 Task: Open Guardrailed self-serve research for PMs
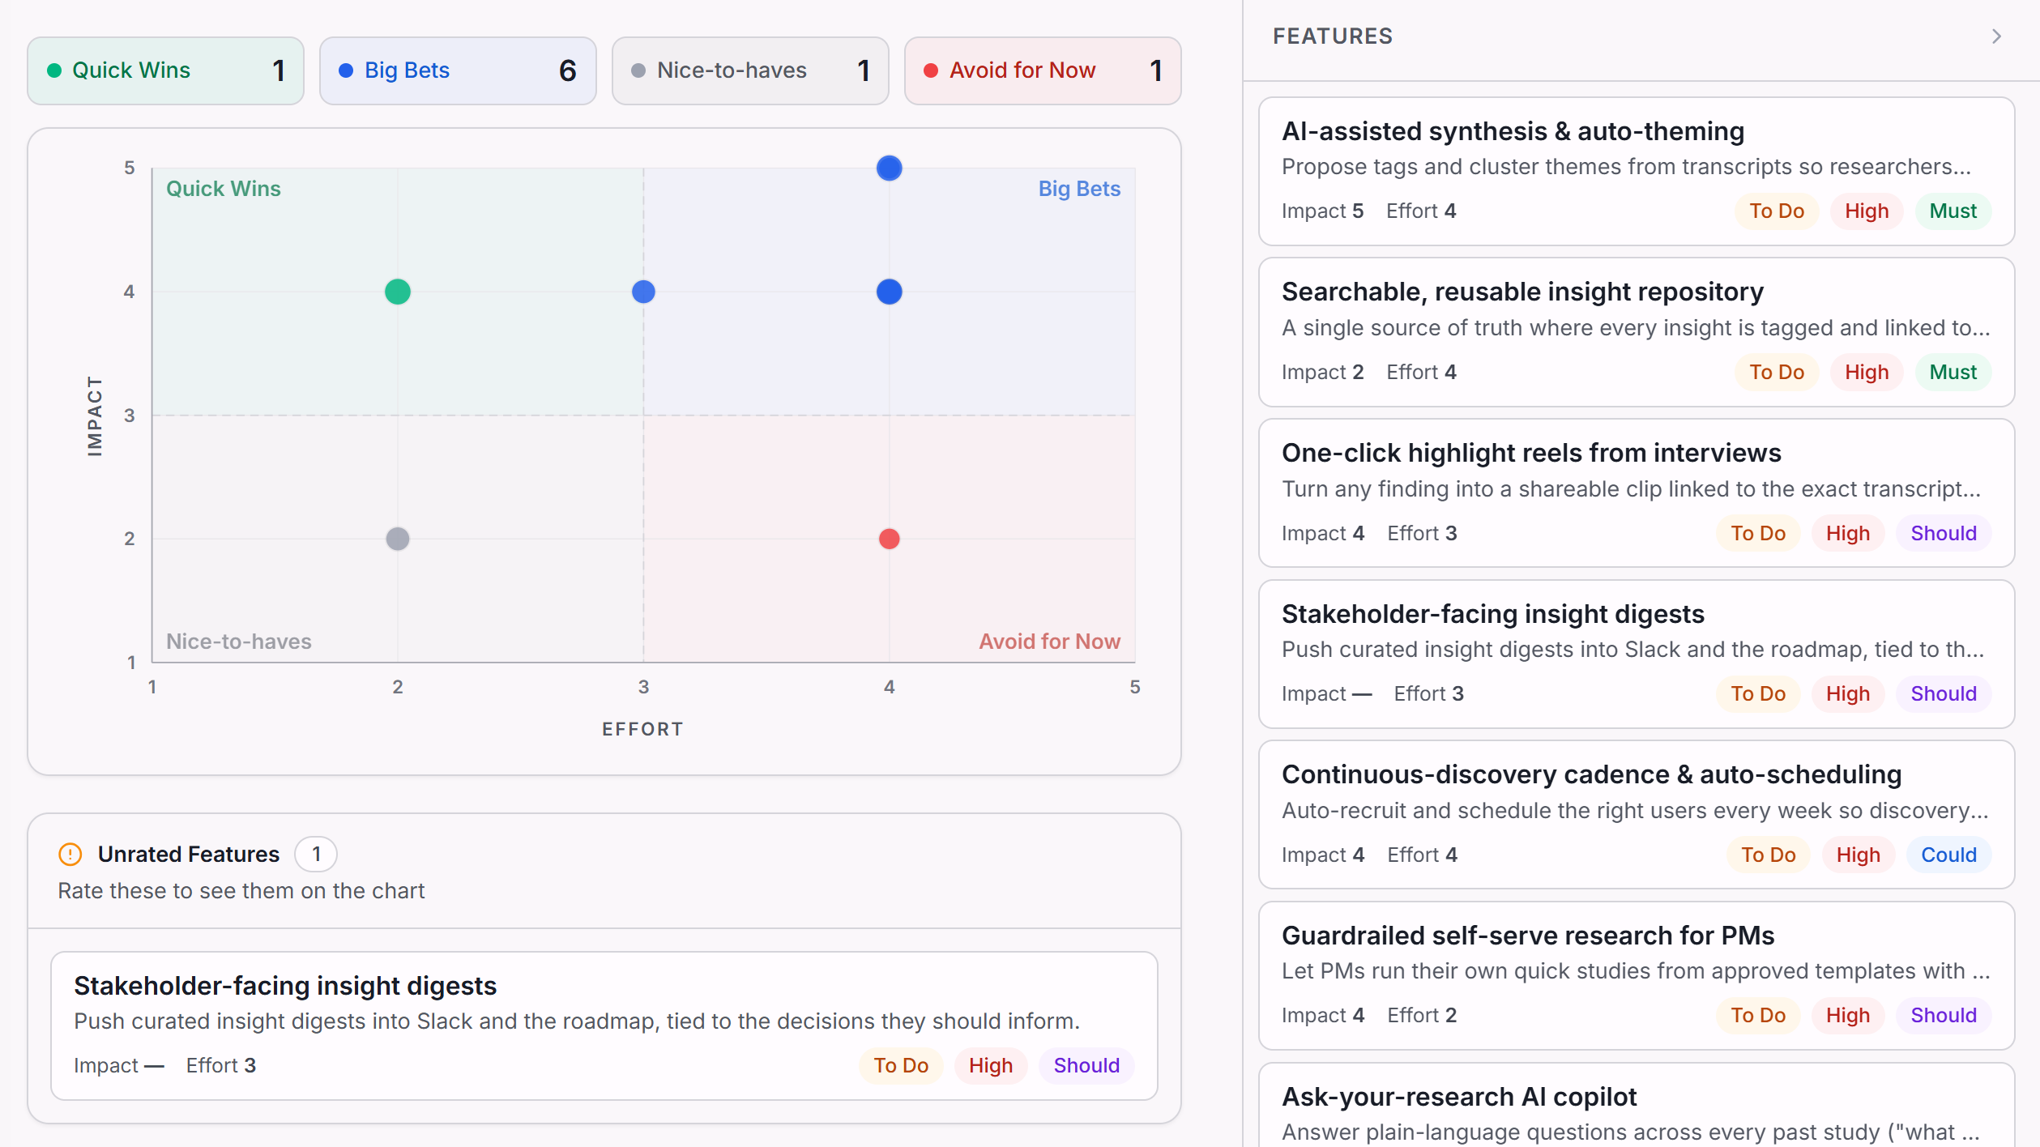[1637, 976]
